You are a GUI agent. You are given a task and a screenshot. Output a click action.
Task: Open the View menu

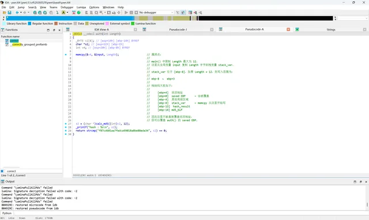pos(43,7)
